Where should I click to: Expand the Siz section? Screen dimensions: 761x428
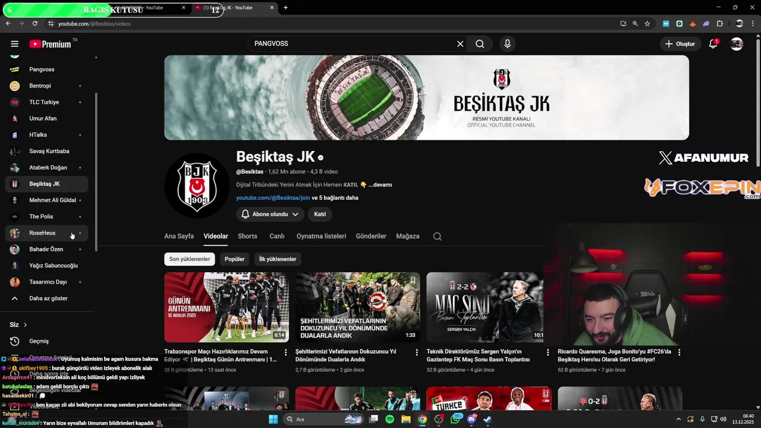[x=18, y=325]
